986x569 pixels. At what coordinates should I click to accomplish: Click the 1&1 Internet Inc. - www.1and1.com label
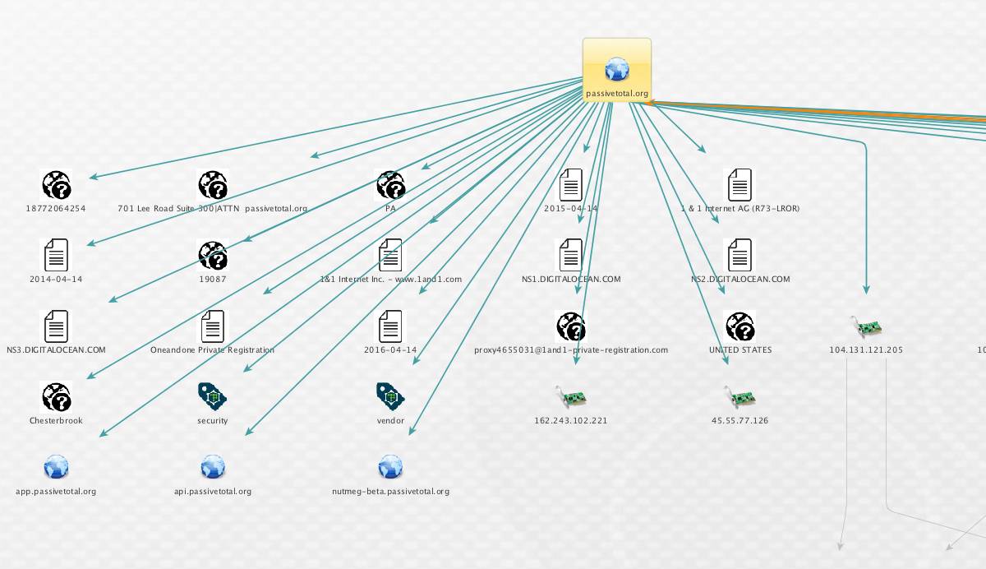tap(390, 280)
